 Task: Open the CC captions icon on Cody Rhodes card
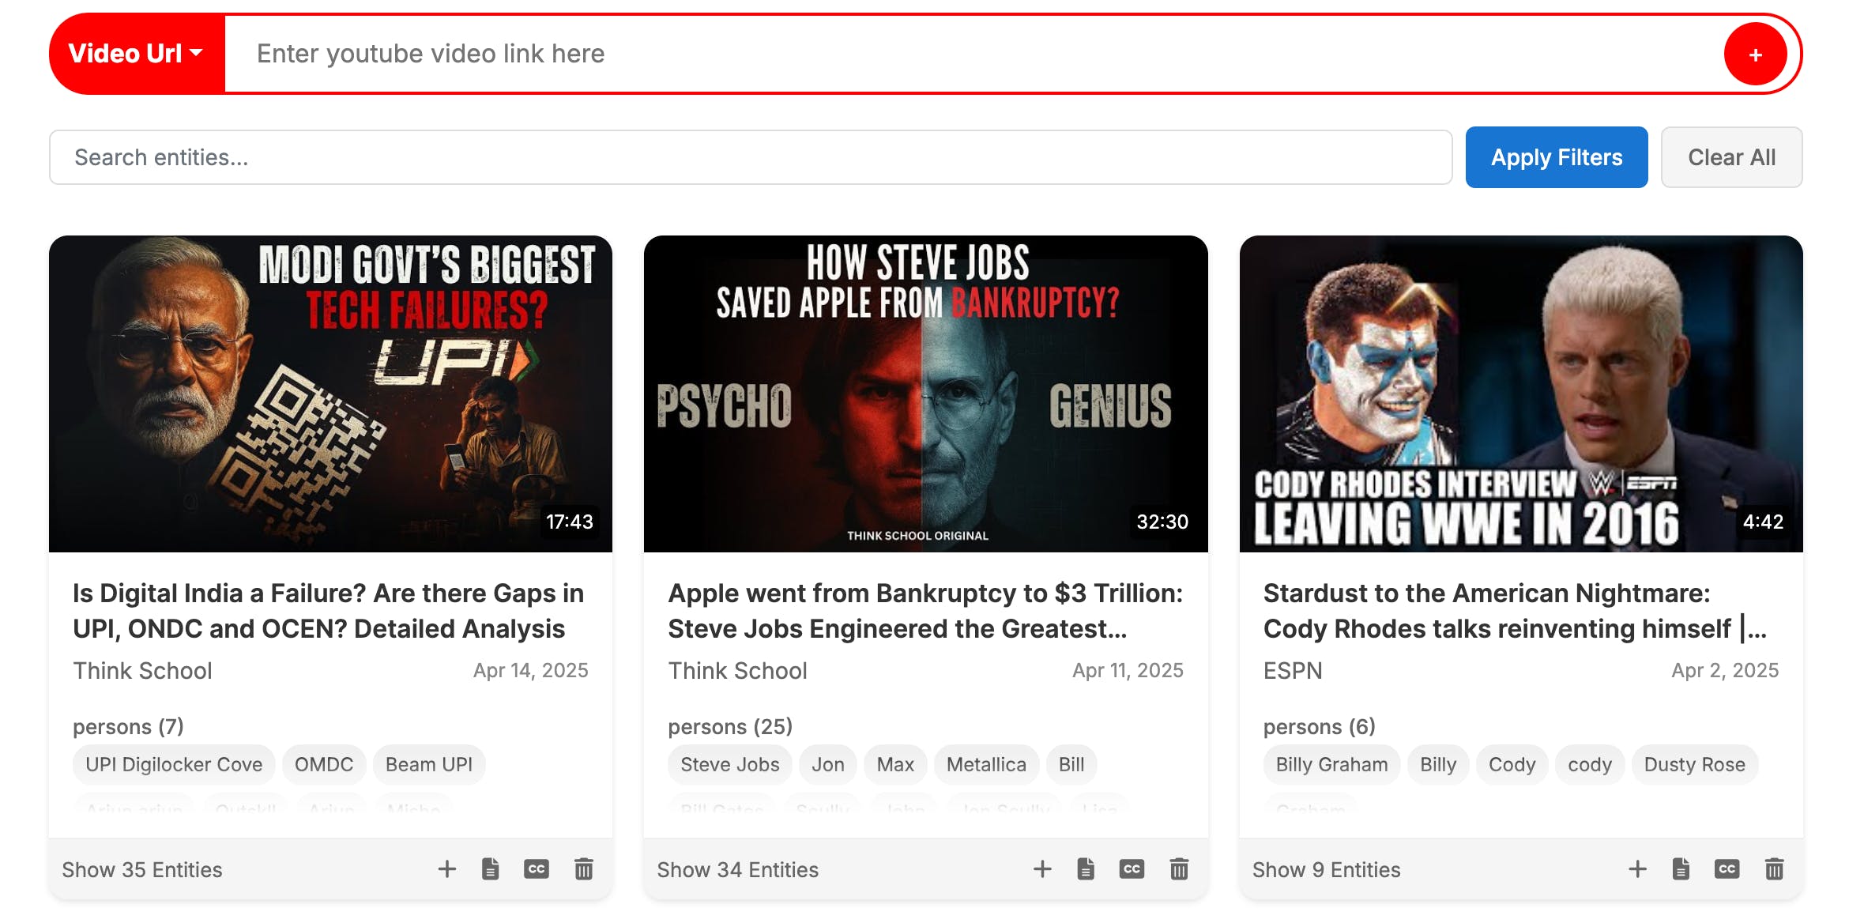(x=1727, y=869)
